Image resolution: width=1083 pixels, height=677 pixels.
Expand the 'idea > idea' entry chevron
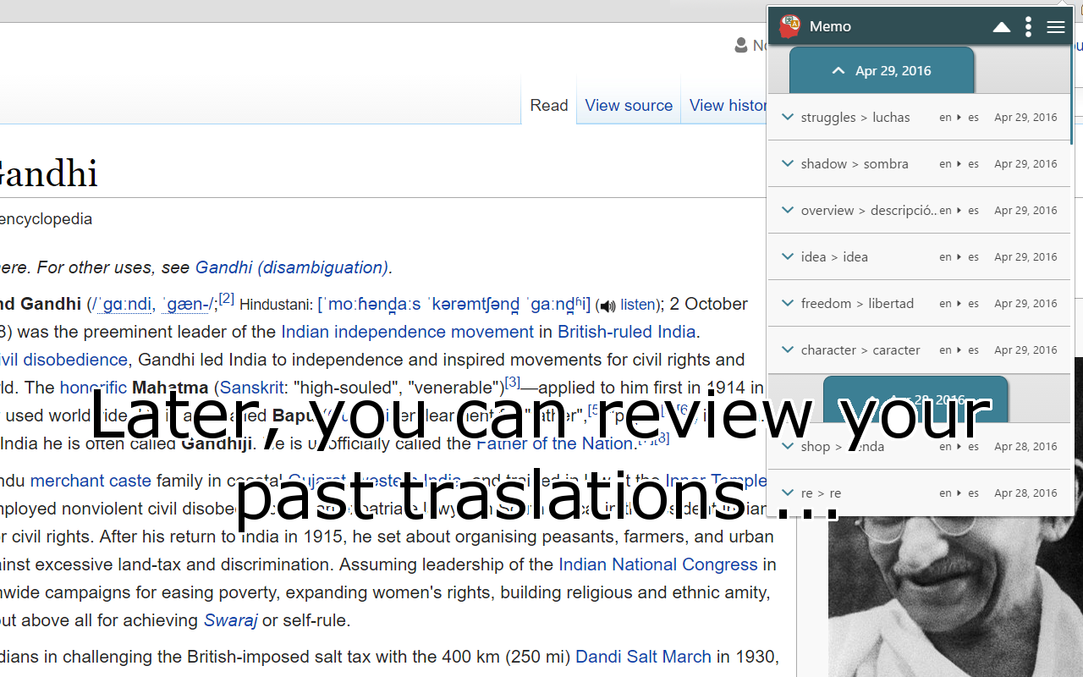coord(788,256)
